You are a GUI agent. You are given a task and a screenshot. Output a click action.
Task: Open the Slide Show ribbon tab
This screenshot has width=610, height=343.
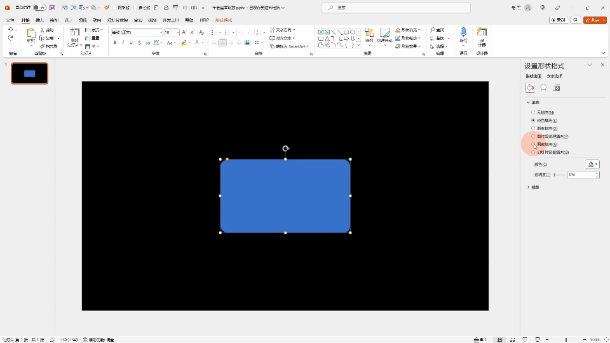tap(117, 20)
